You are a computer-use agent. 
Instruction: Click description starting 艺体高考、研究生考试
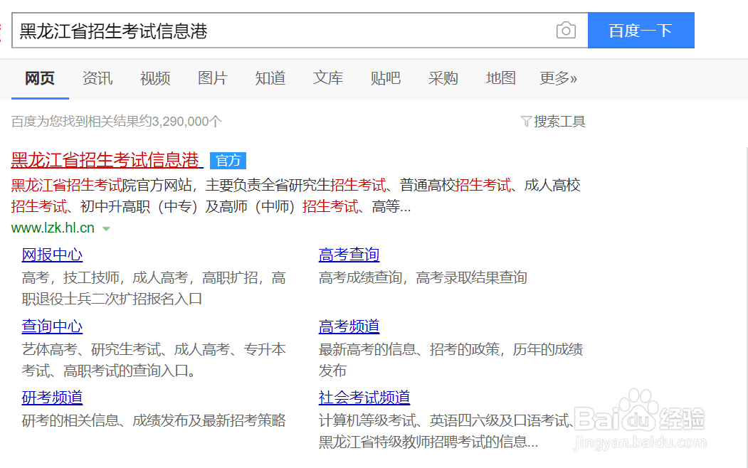pos(154,360)
